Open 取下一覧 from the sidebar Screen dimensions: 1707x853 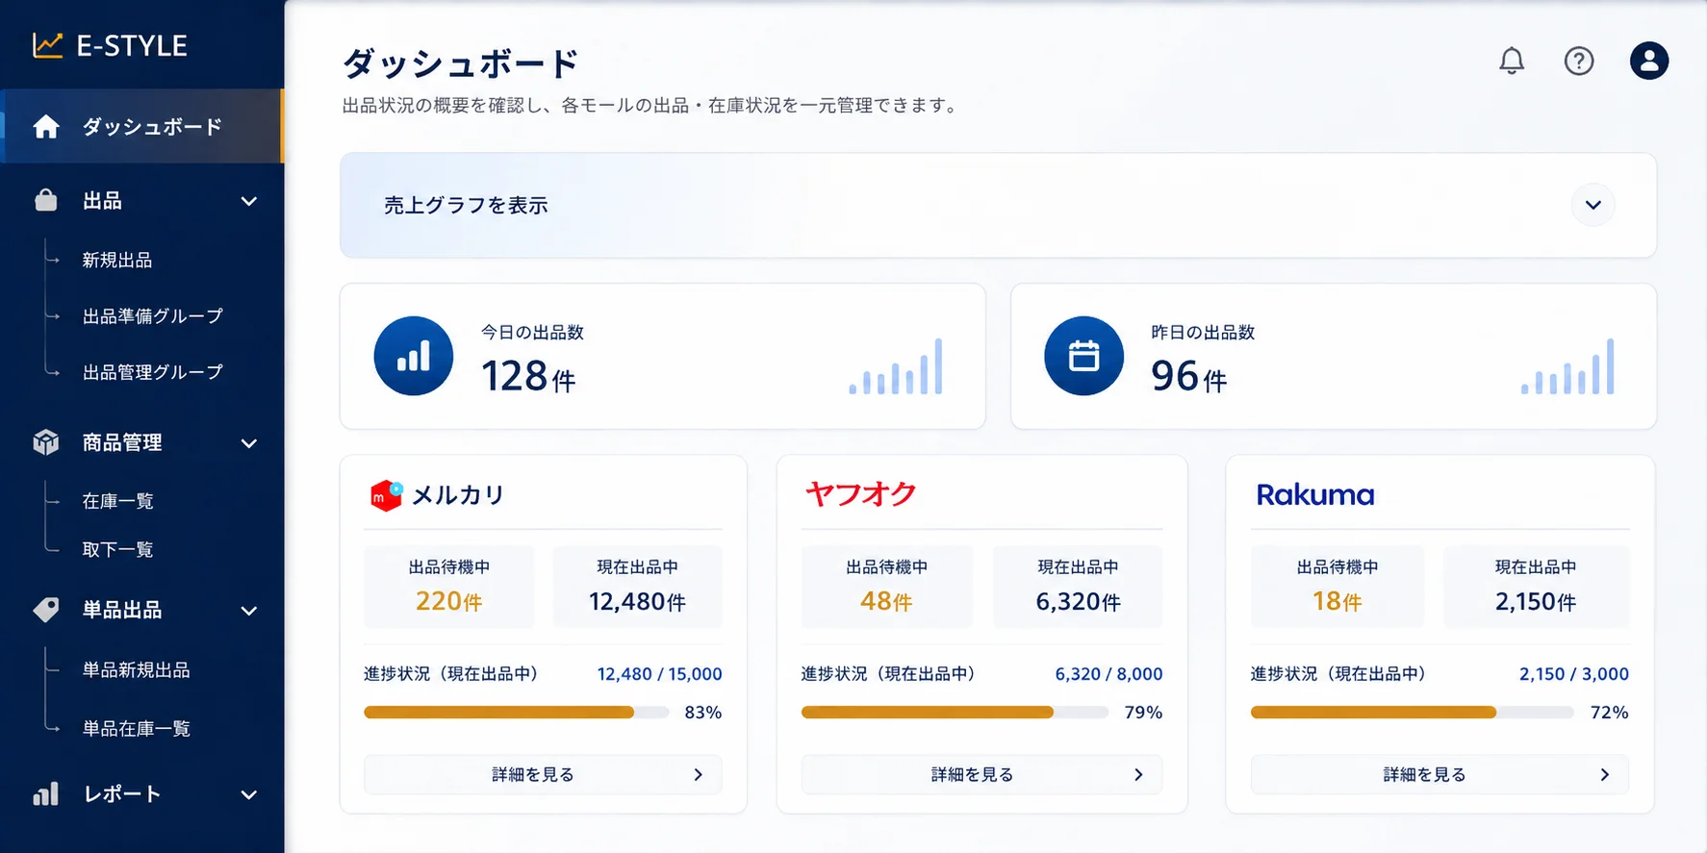coord(117,549)
